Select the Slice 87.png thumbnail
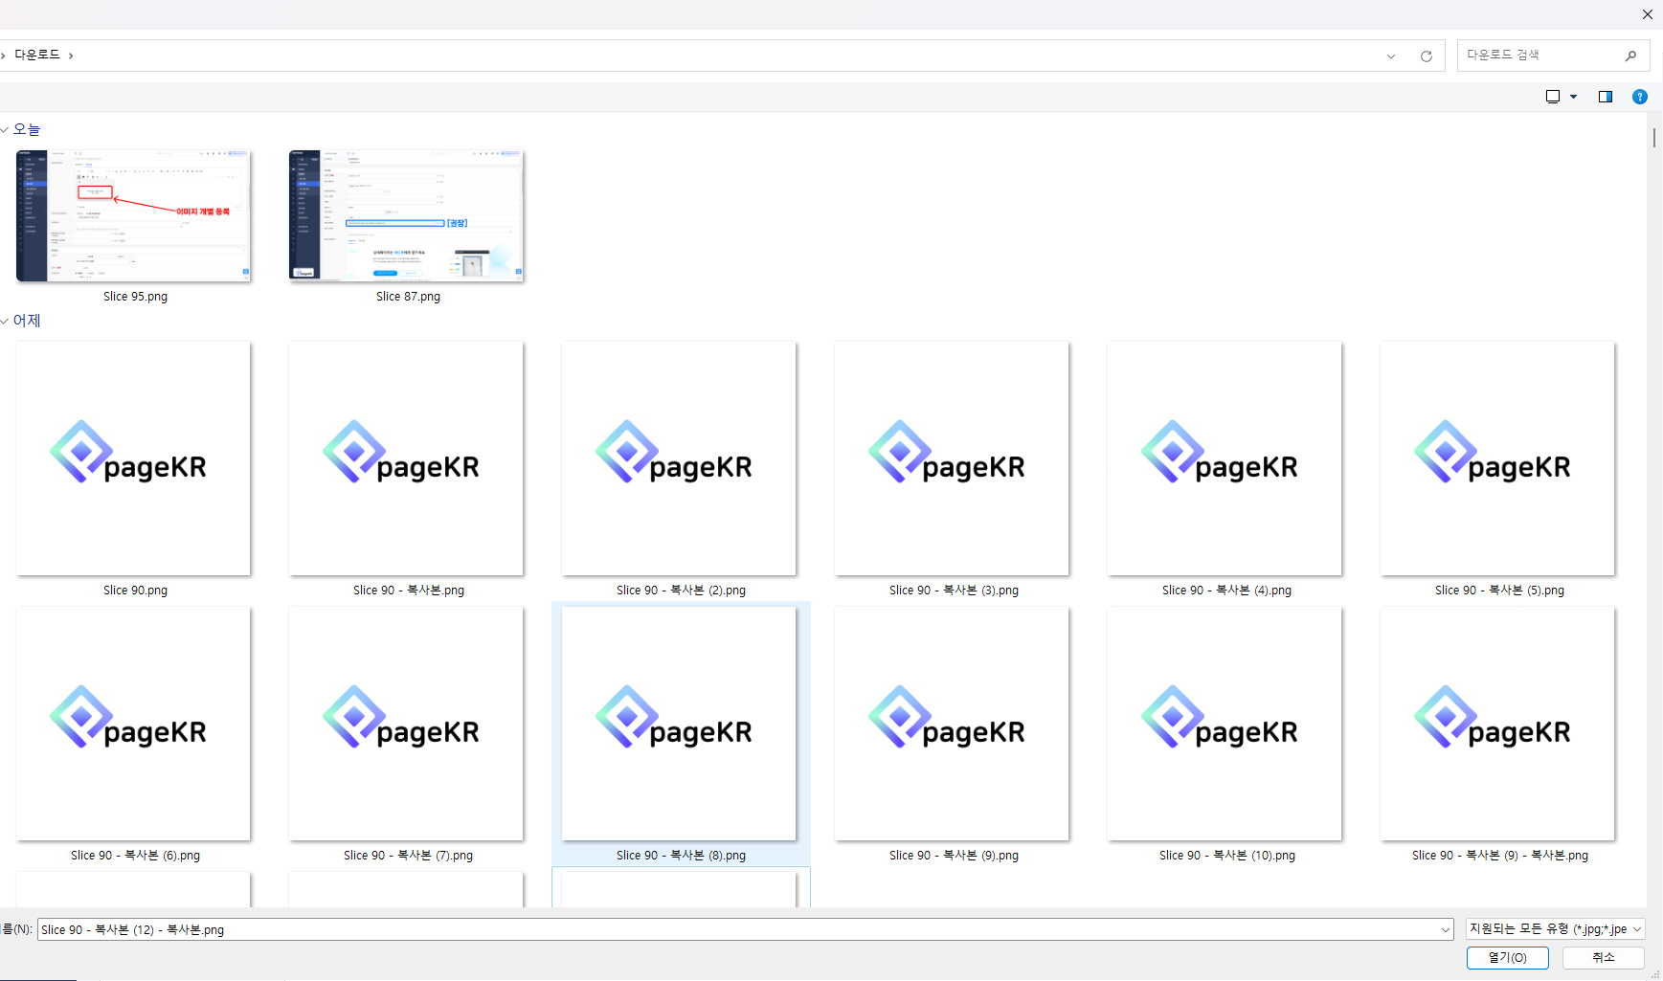1663x981 pixels. click(x=407, y=215)
